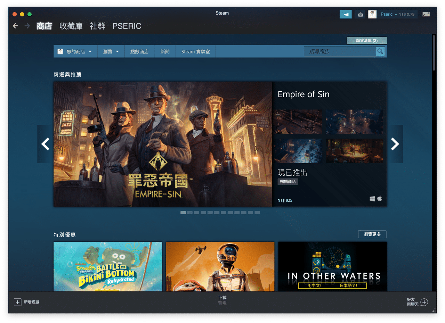Click the 現已推出 text
The height and width of the screenshot is (323, 445).
pos(292,173)
